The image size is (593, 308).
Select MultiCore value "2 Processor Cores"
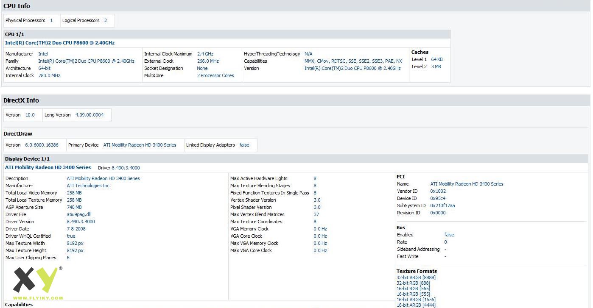[215, 75]
